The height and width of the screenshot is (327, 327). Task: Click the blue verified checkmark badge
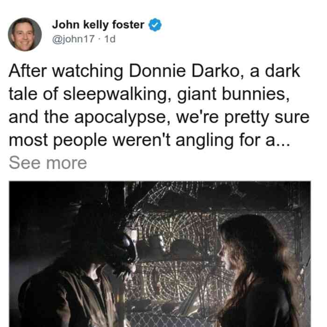[155, 25]
